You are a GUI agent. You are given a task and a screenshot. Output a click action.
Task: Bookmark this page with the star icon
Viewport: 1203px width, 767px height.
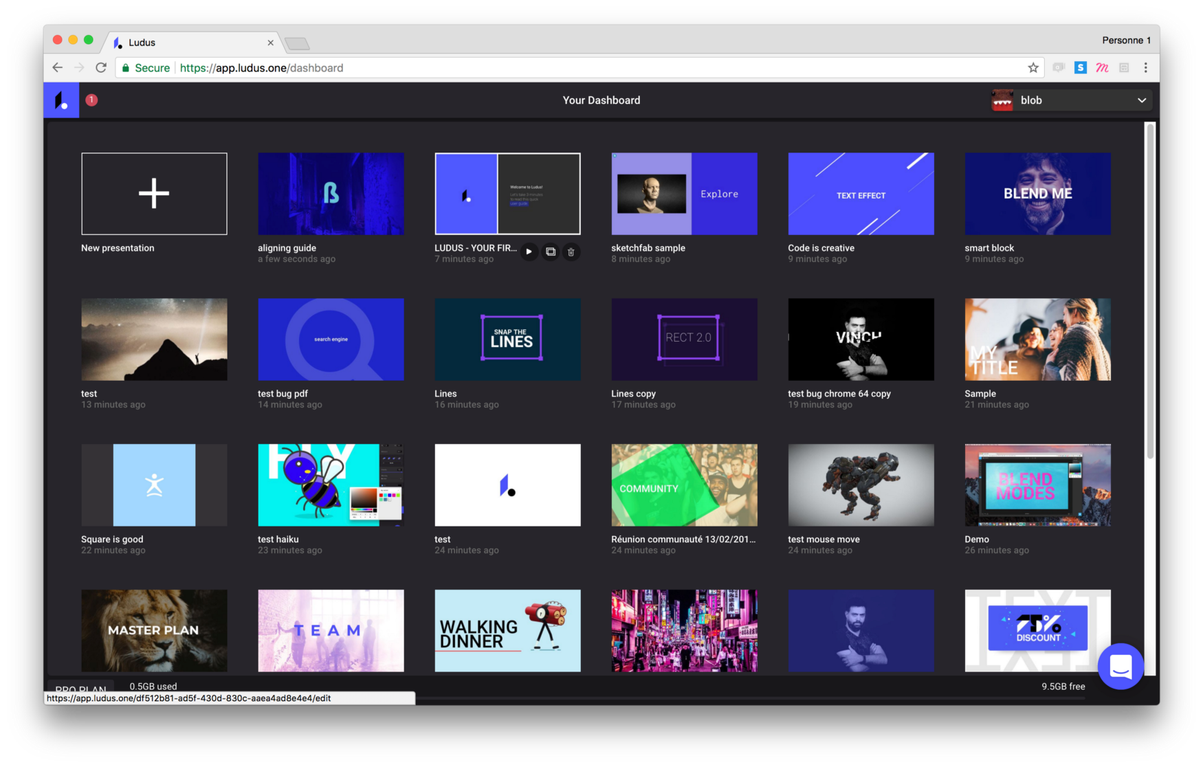point(1033,67)
